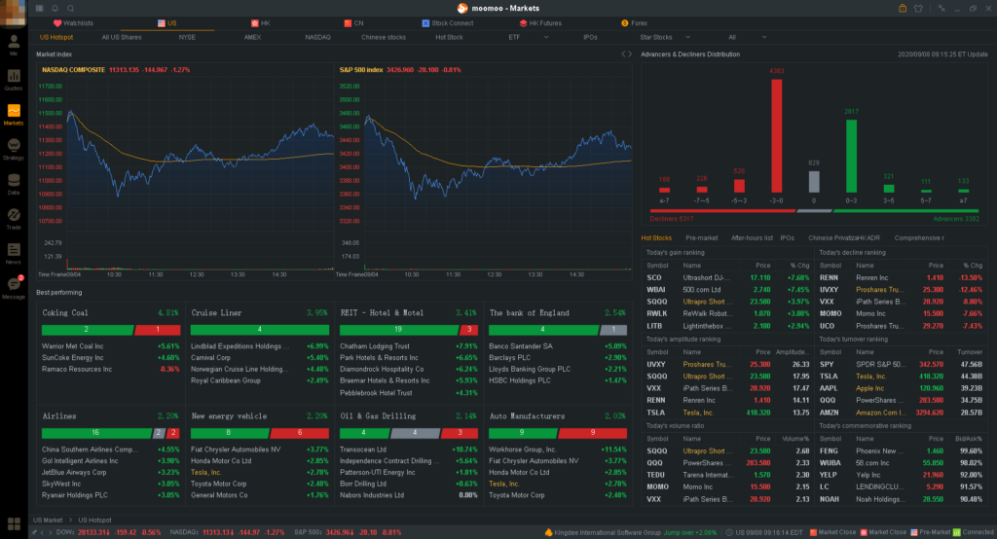Select the NYSE sub-tab
This screenshot has width=997, height=539.
pyautogui.click(x=187, y=37)
